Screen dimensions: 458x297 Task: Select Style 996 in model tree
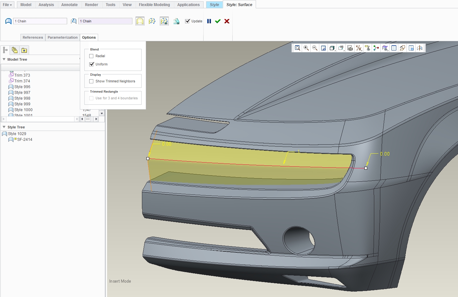coord(19,87)
